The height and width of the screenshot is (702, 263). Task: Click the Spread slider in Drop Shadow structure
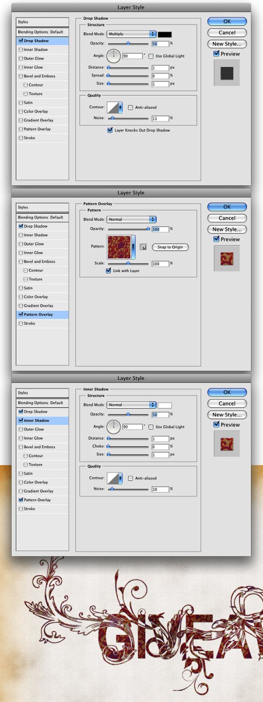(x=128, y=76)
